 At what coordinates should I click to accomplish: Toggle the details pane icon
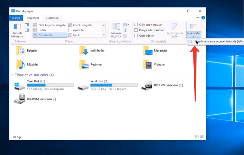27,30
